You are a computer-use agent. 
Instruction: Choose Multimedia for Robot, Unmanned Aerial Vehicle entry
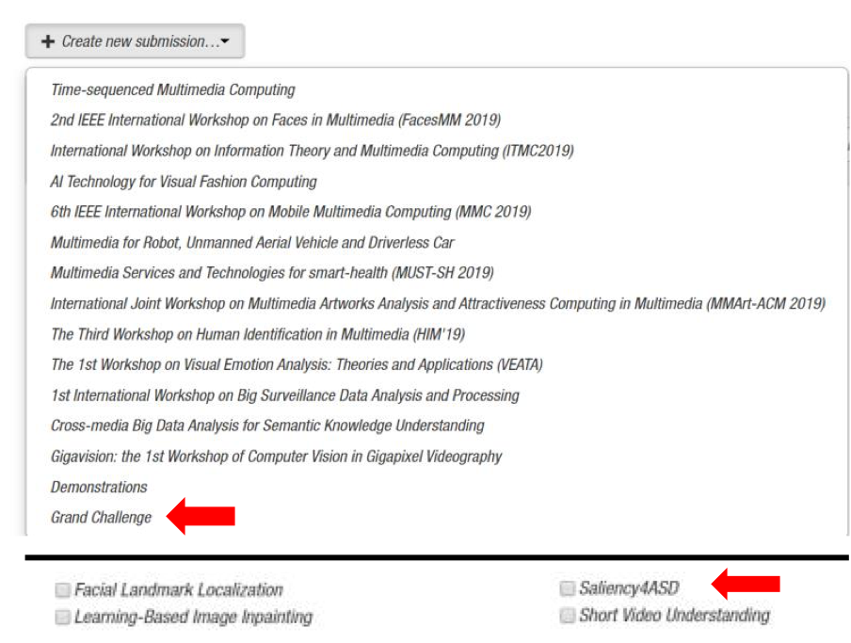tap(252, 243)
